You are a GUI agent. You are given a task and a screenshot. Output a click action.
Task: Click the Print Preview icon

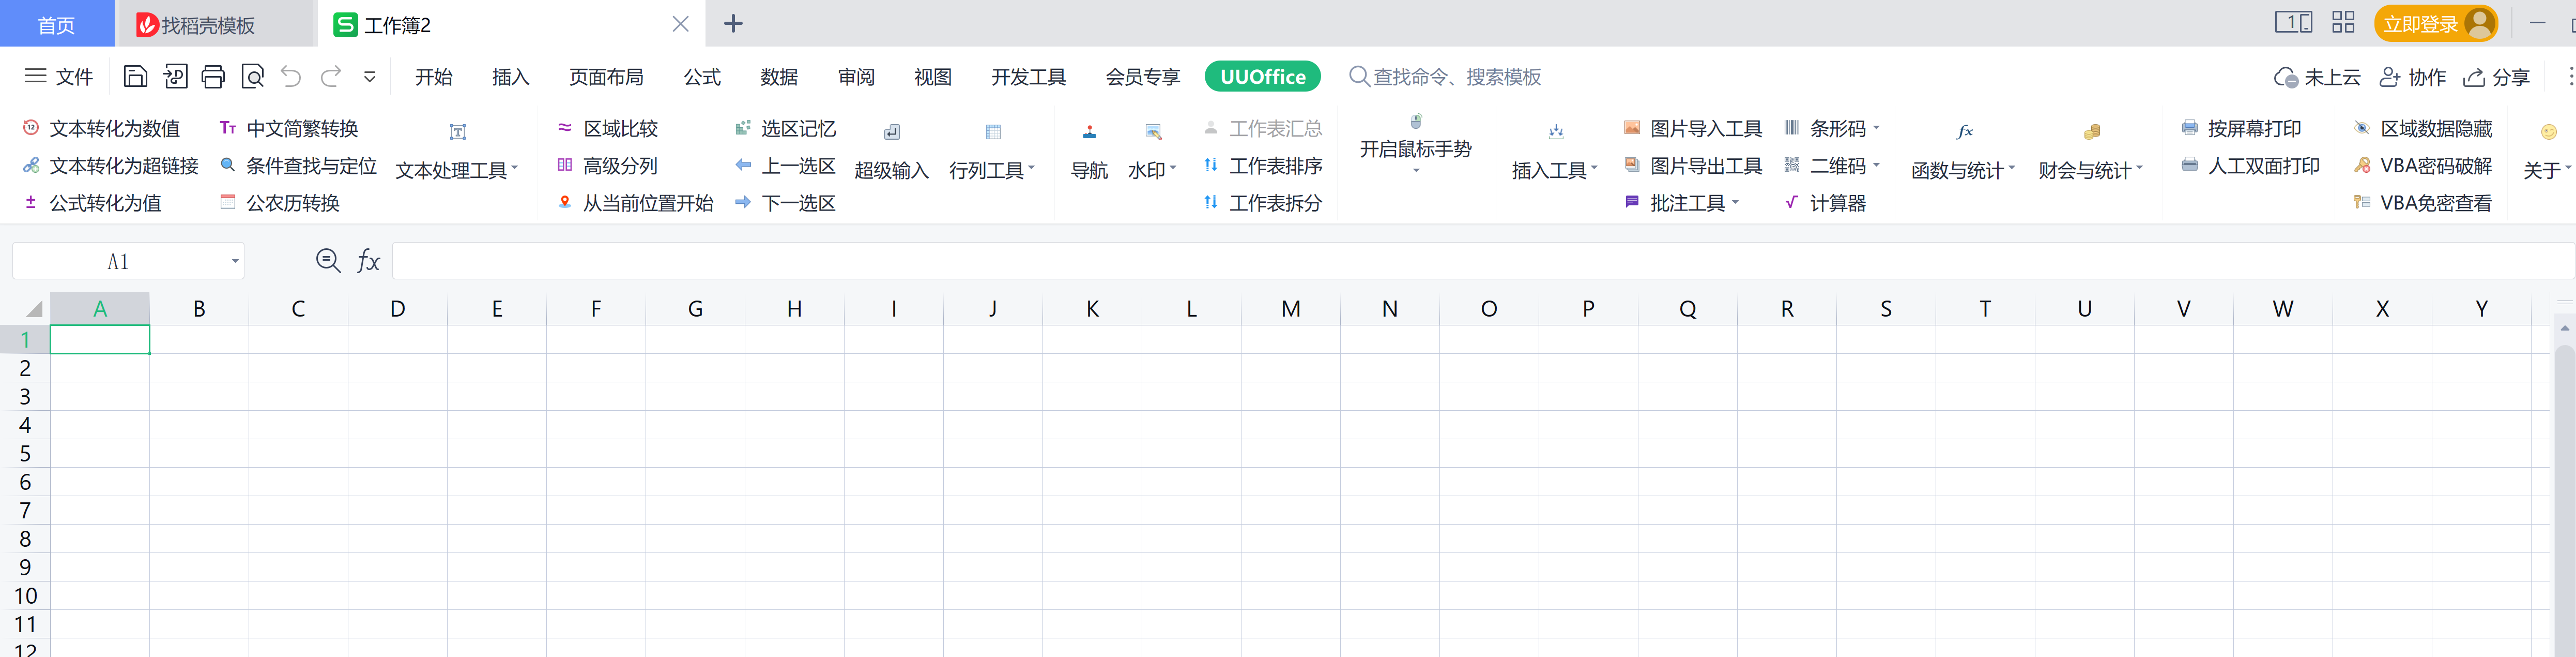click(x=253, y=77)
